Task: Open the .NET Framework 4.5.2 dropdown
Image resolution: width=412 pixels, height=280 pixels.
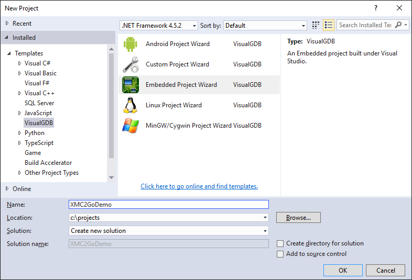Action: click(159, 26)
